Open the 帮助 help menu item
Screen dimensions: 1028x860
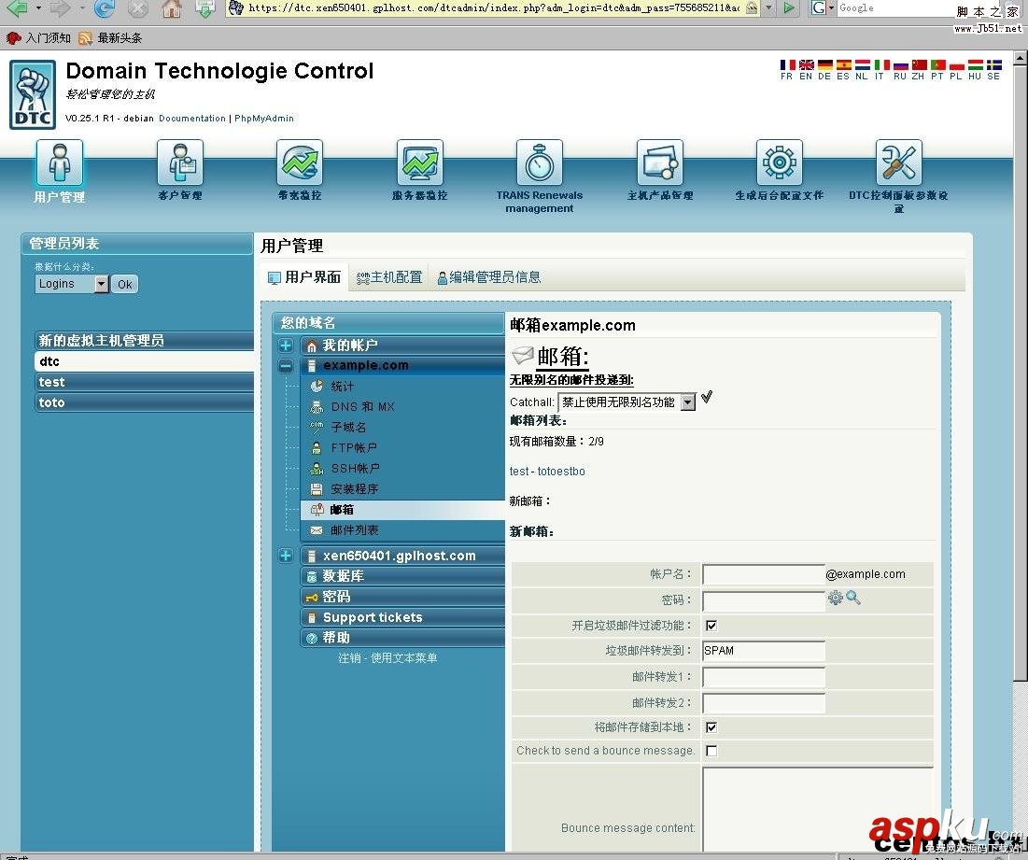pyautogui.click(x=402, y=638)
